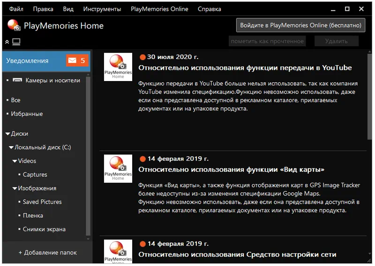375x266 pixels.
Task: Click the computer monitor icon
Action: [16, 42]
